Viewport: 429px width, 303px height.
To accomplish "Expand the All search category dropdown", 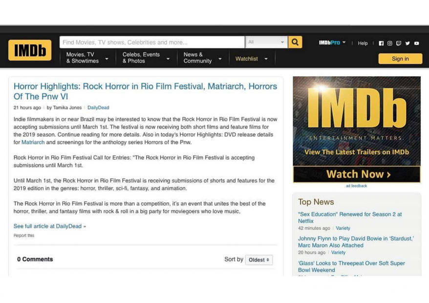I will tap(266, 43).
